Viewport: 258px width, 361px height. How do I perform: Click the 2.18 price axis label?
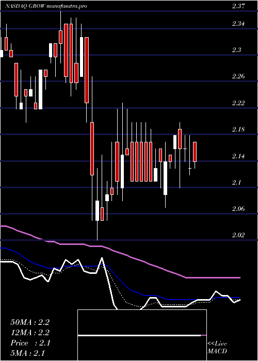[x=238, y=129]
